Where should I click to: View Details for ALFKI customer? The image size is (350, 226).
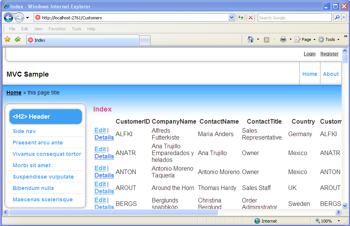pos(104,137)
